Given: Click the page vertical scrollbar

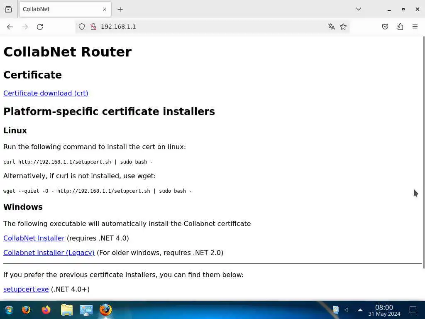Looking at the screenshot, I should coord(423,152).
